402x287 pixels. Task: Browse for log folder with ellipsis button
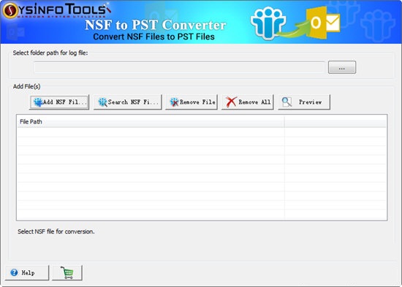(x=342, y=67)
